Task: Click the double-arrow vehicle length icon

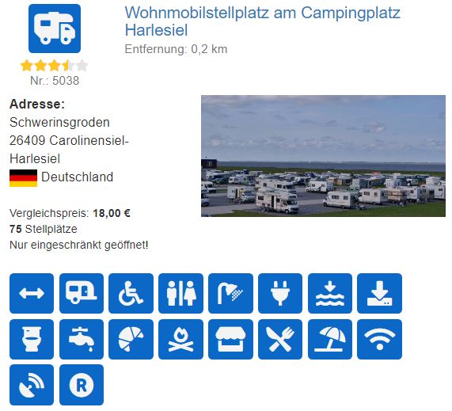Action: (32, 293)
